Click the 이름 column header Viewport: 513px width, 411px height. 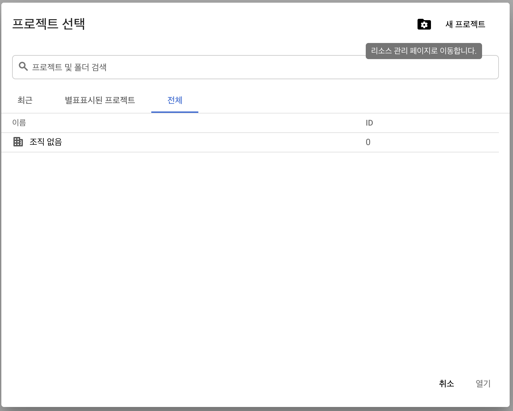pos(19,123)
